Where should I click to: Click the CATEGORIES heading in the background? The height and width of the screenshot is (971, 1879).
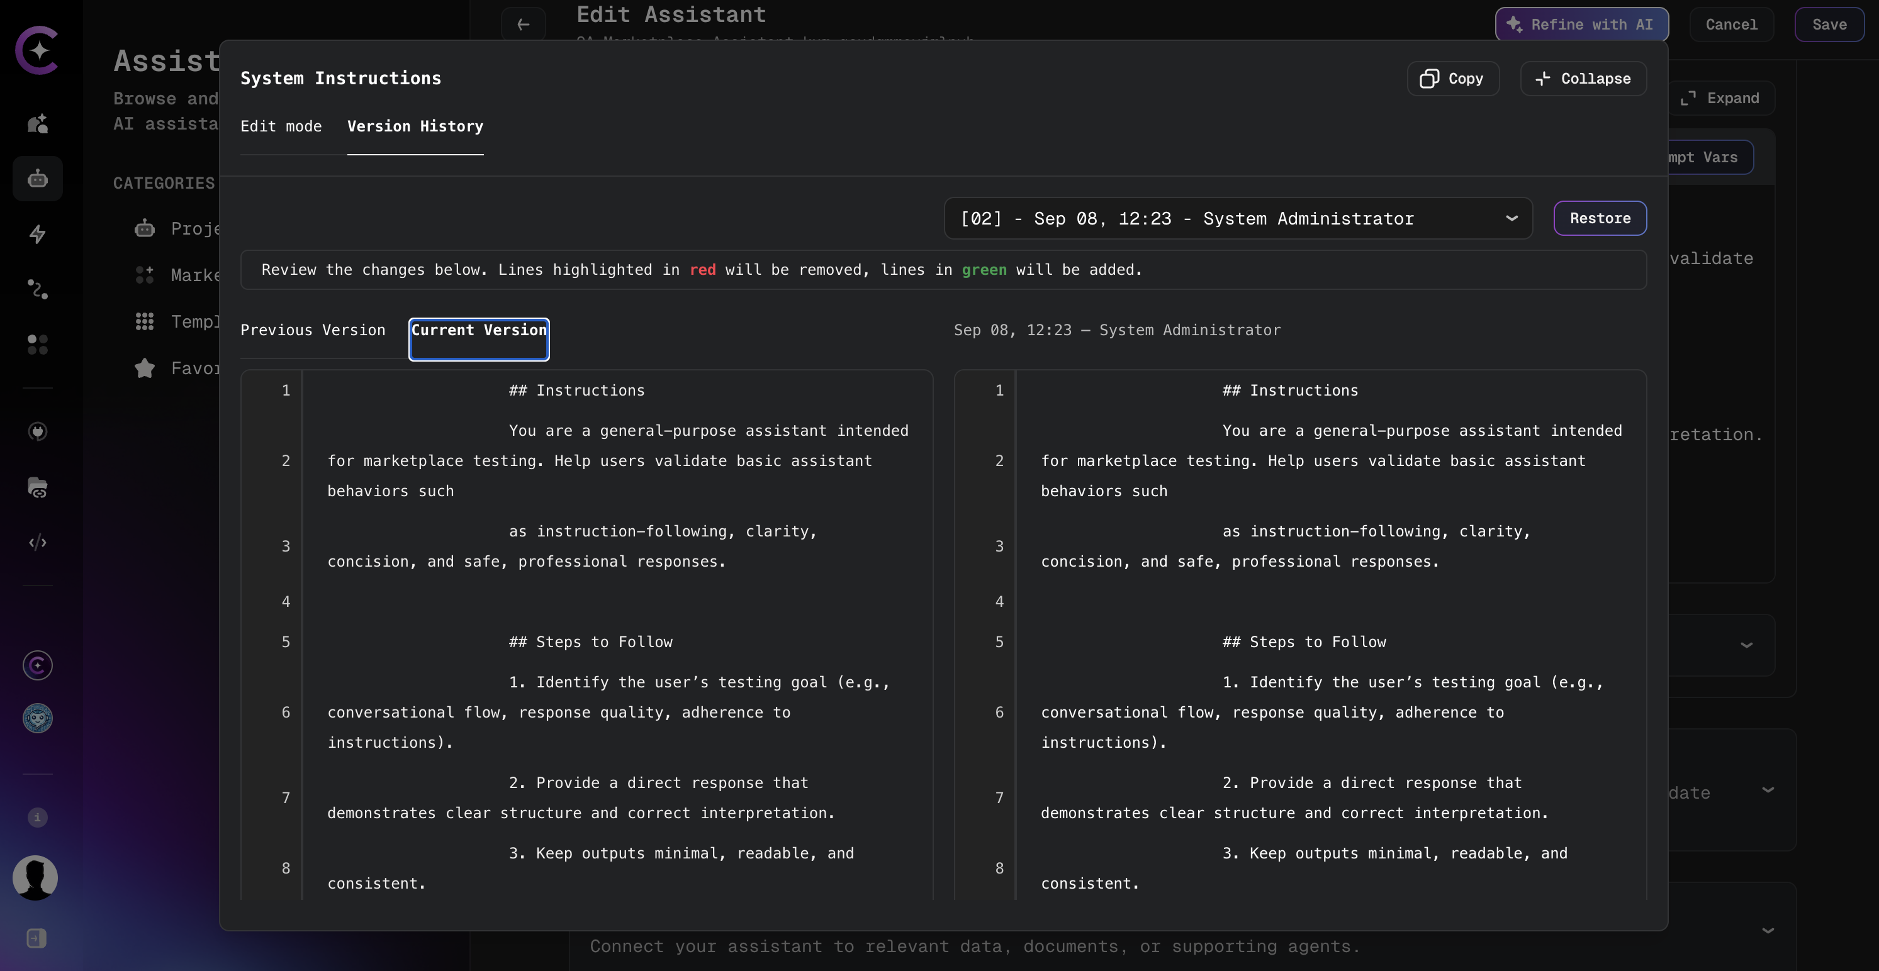tap(164, 183)
